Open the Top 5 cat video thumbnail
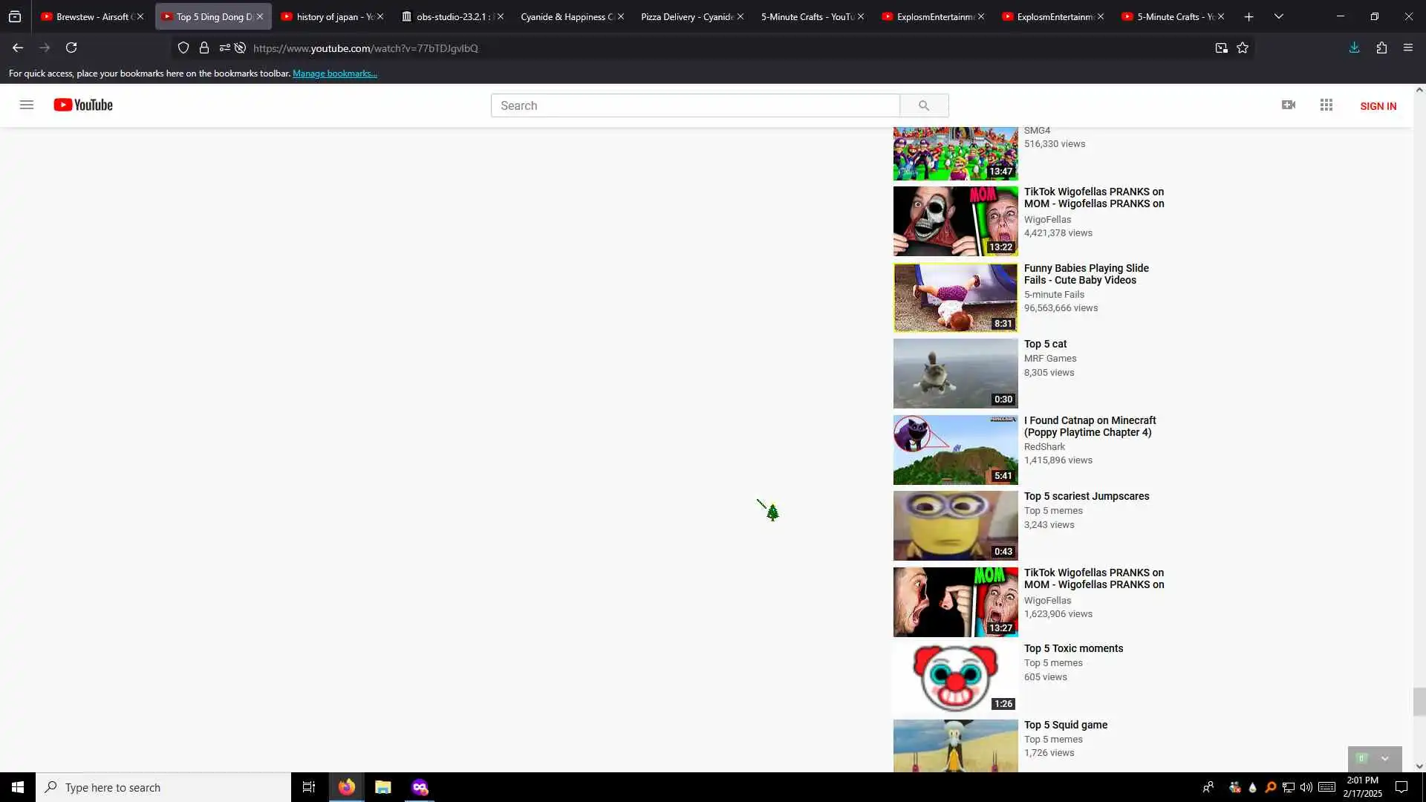The height and width of the screenshot is (802, 1426). click(x=955, y=374)
